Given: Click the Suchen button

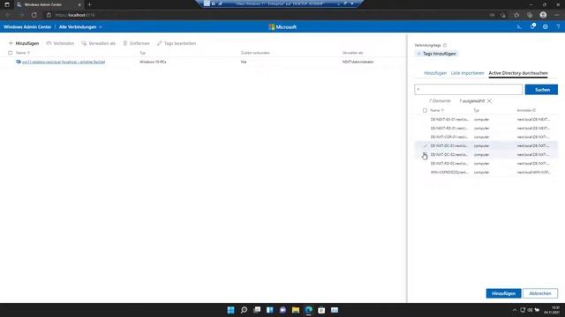Looking at the screenshot, I should pos(541,90).
